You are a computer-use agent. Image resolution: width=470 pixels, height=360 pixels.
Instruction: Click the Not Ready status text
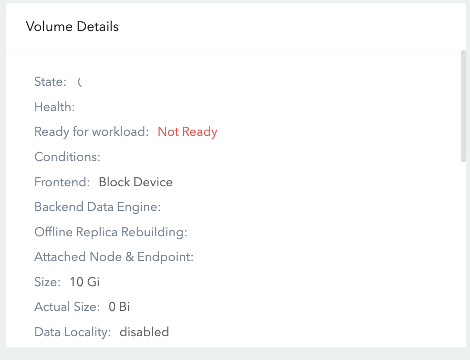[187, 131]
